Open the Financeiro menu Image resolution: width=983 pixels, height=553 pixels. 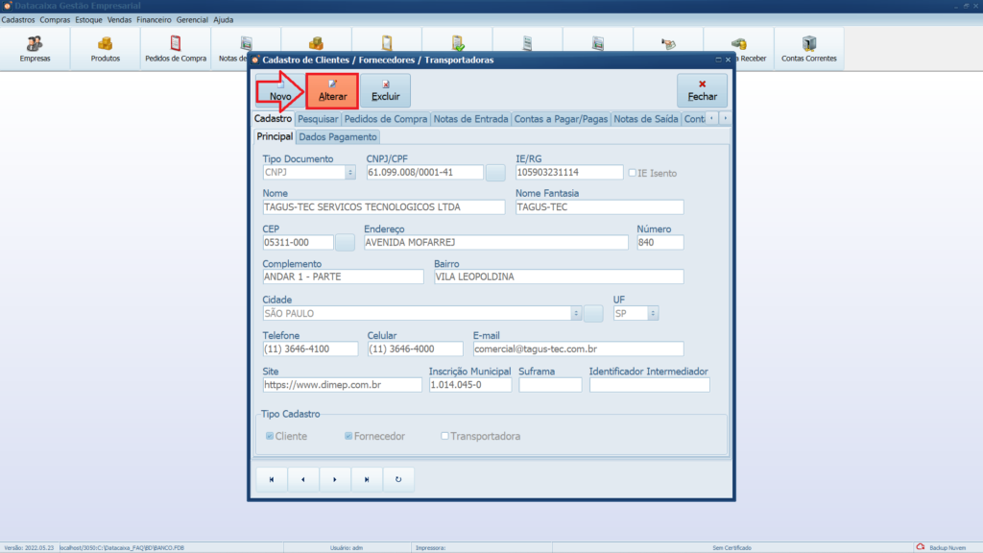tap(154, 19)
